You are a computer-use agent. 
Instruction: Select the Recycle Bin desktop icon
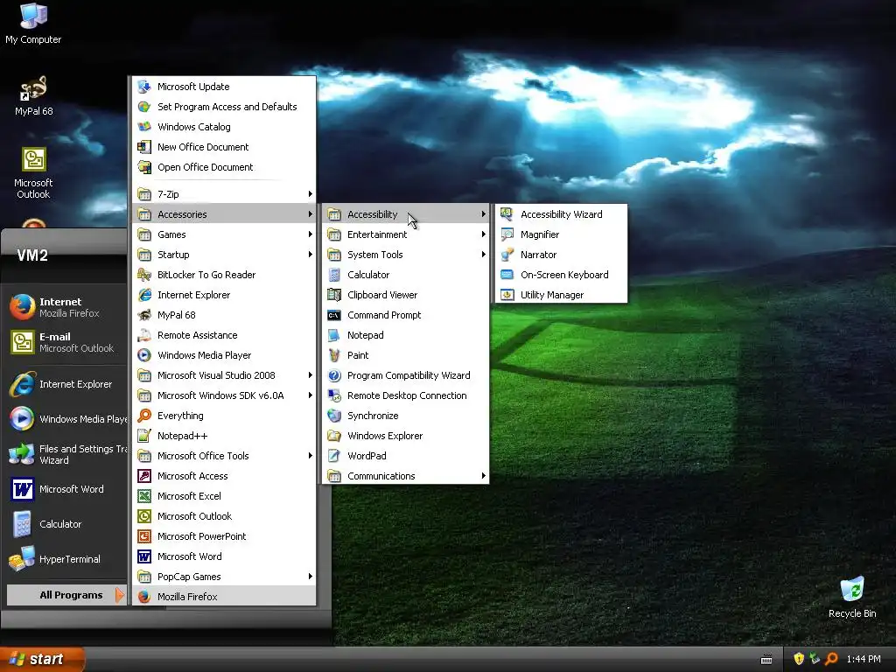(x=852, y=597)
